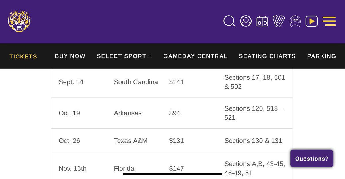Click the South Carolina opponent cell
This screenshot has height=179, width=345.
click(x=136, y=82)
